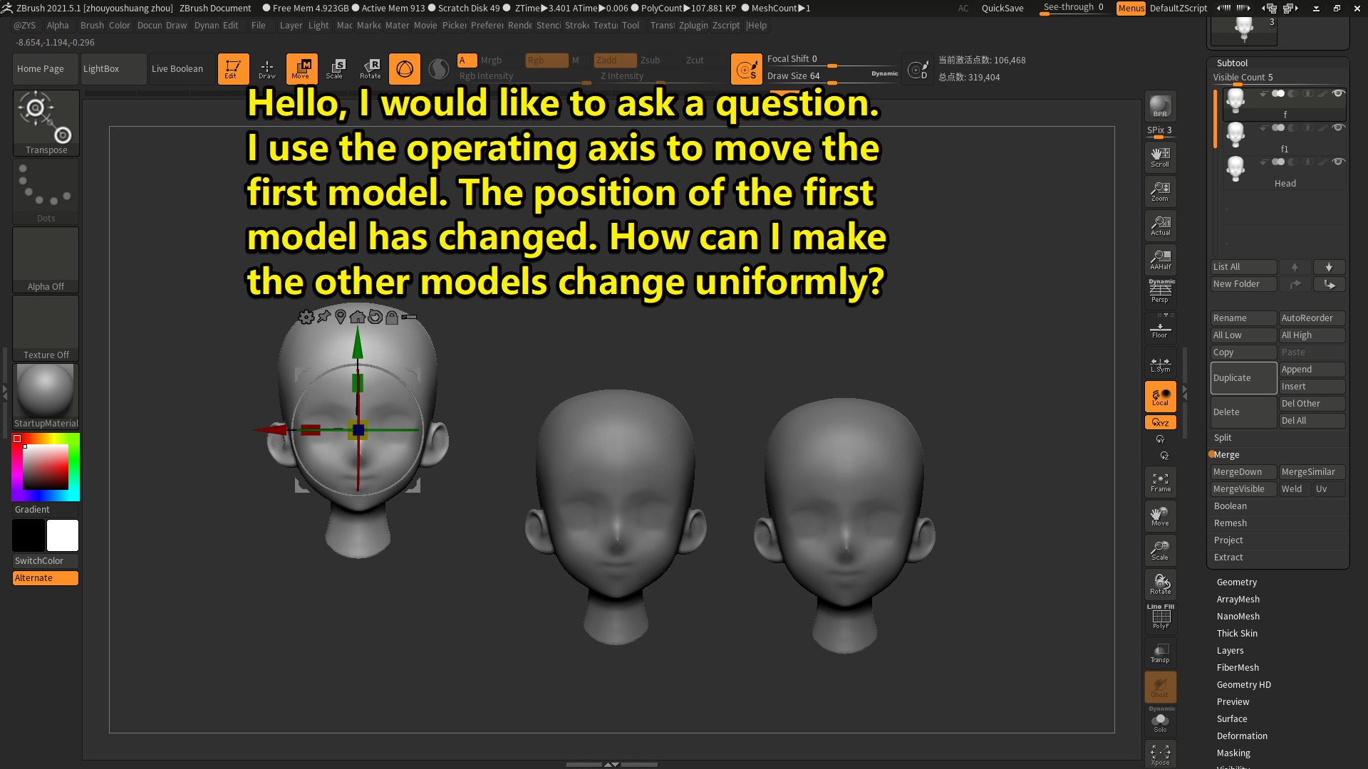1368x769 pixels.
Task: Toggle the Floor grid icon
Action: [1160, 328]
